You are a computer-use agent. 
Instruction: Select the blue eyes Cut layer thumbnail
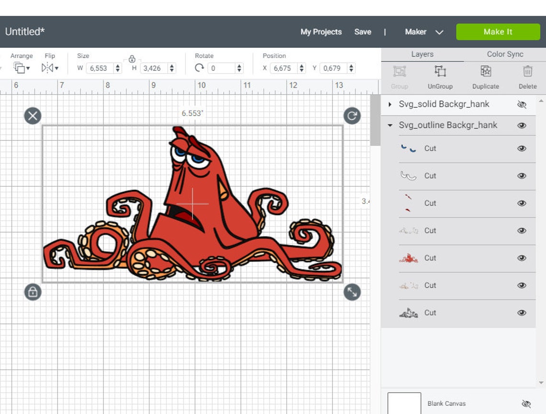(x=409, y=149)
